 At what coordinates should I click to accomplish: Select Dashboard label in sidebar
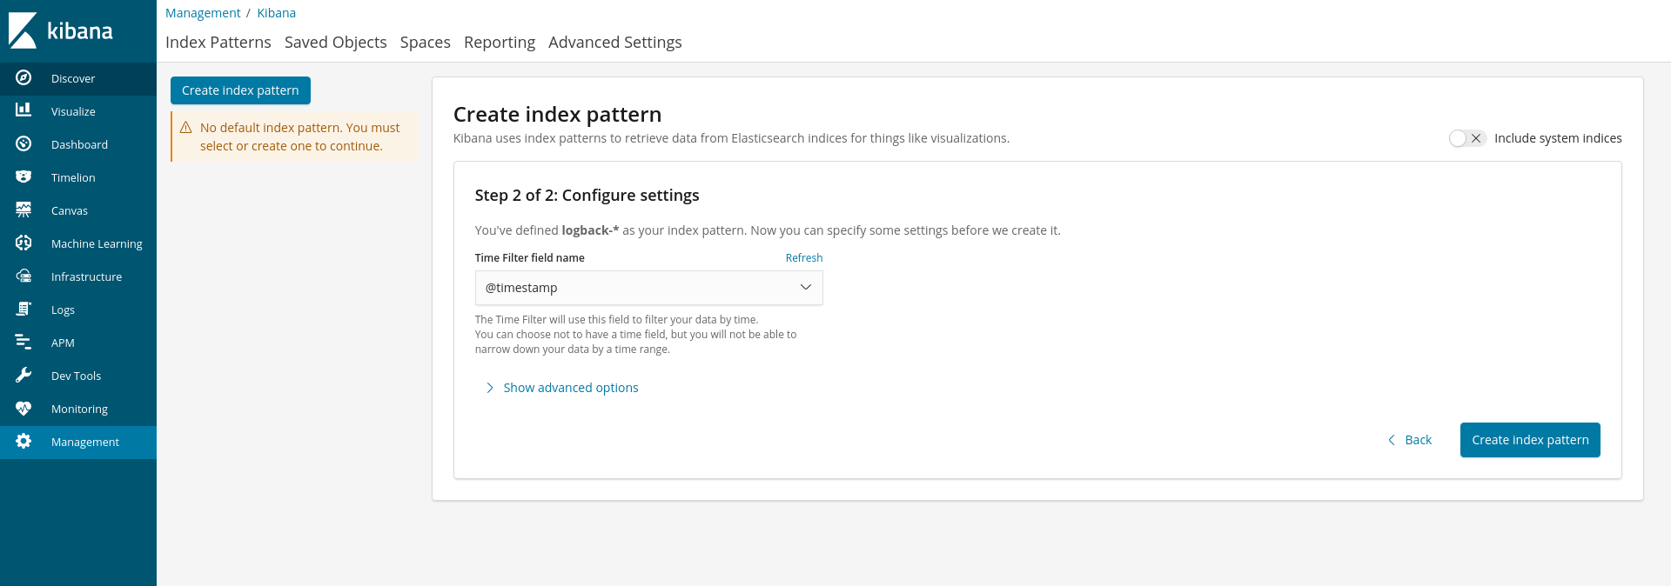point(79,144)
